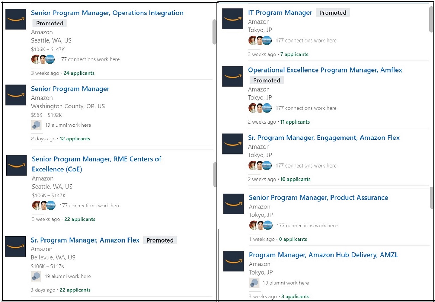Click upper scrollbar thumb in left panel
The image size is (435, 302).
click(214, 32)
